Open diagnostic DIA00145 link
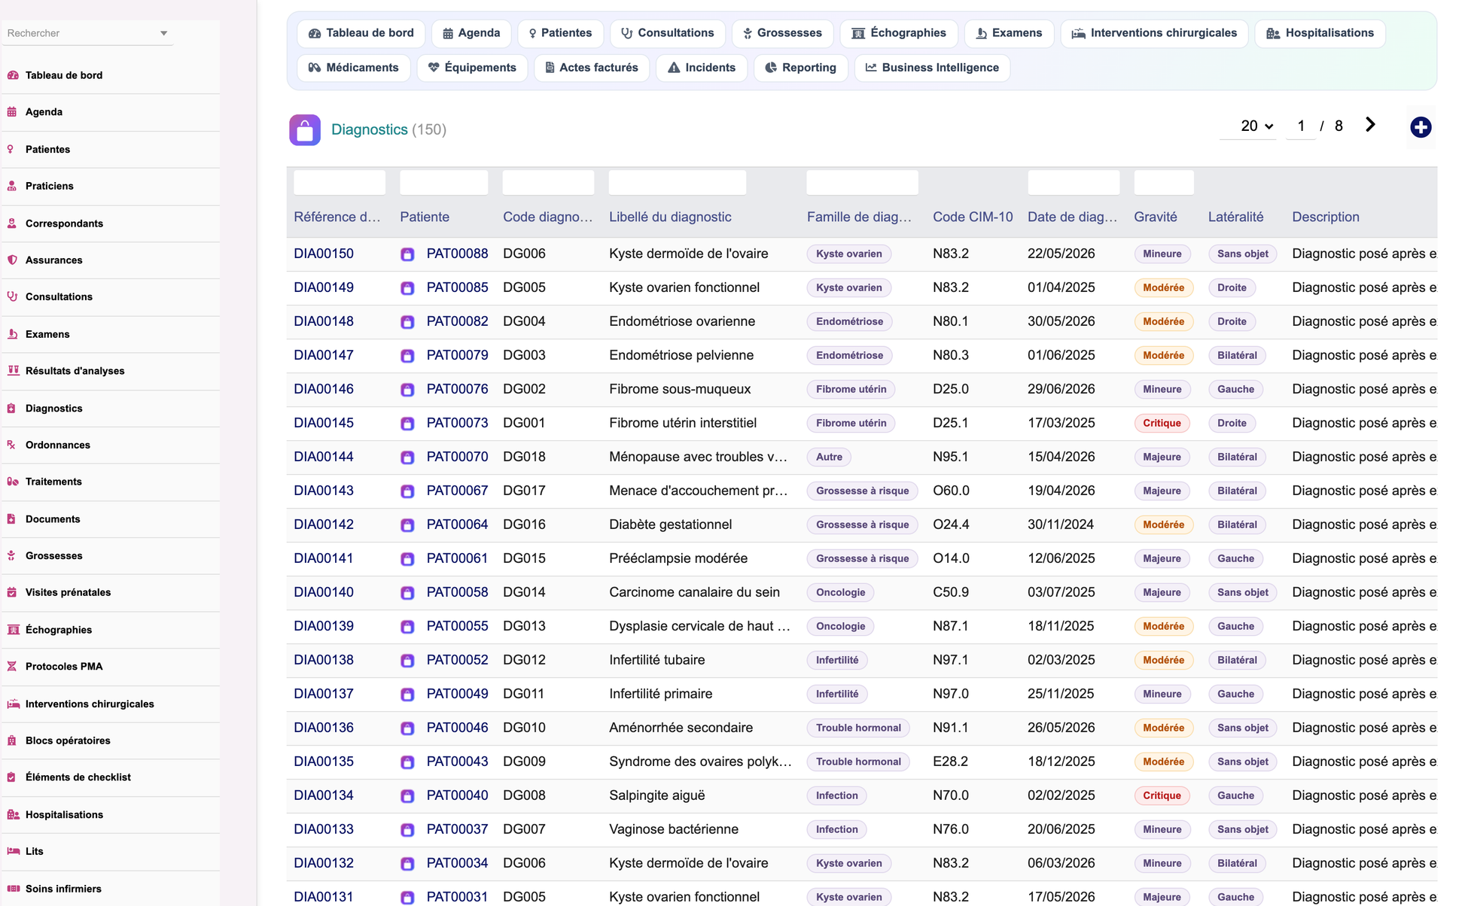1465x906 pixels. coord(324,423)
